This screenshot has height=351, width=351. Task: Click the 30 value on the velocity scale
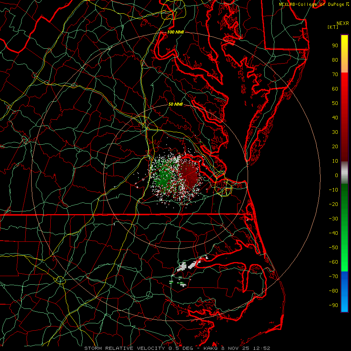(x=335, y=132)
